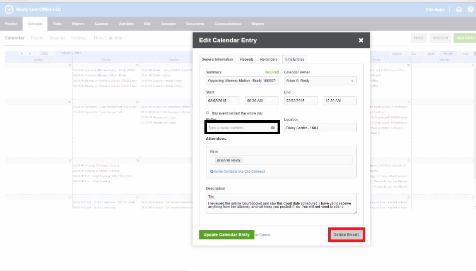Open the Practice menu
The image size is (476, 271).
(11, 24)
